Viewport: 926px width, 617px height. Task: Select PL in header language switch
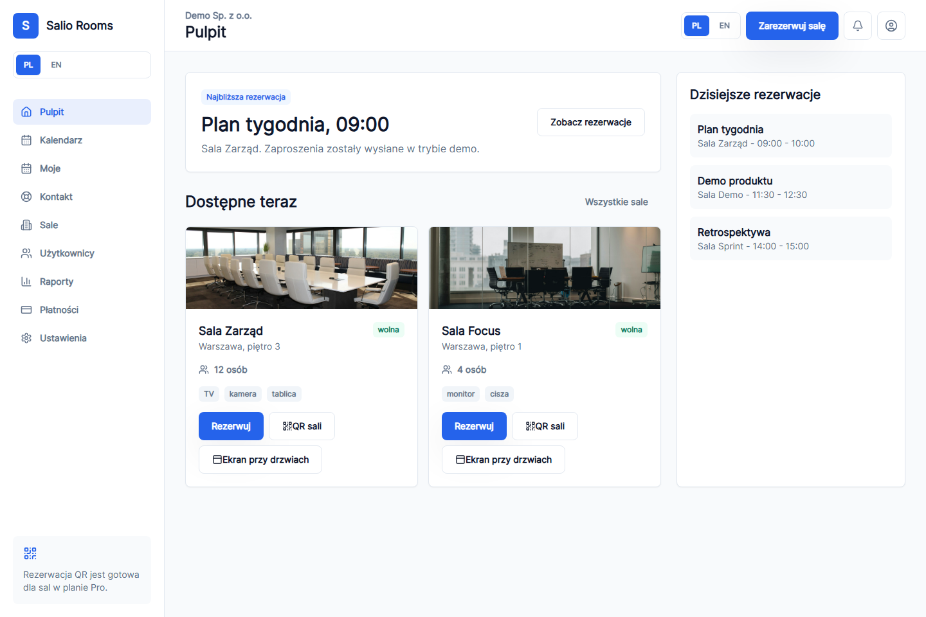(x=696, y=26)
